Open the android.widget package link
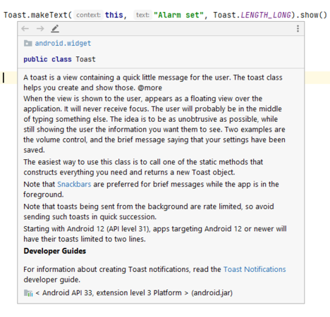330x317 pixels. (x=63, y=43)
